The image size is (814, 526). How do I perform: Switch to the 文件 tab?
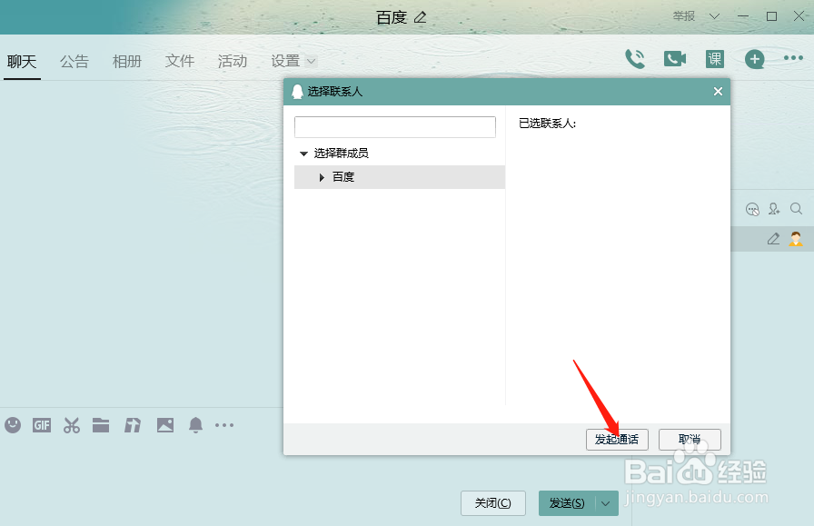[x=180, y=61]
